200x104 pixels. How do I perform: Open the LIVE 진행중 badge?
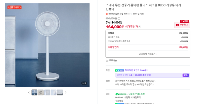coord(14,7)
